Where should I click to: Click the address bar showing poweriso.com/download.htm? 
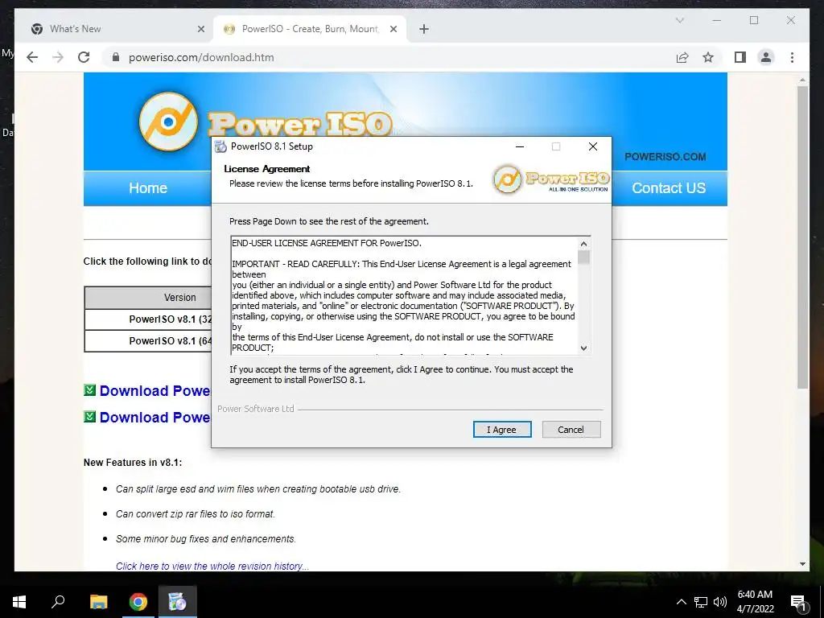click(x=201, y=57)
